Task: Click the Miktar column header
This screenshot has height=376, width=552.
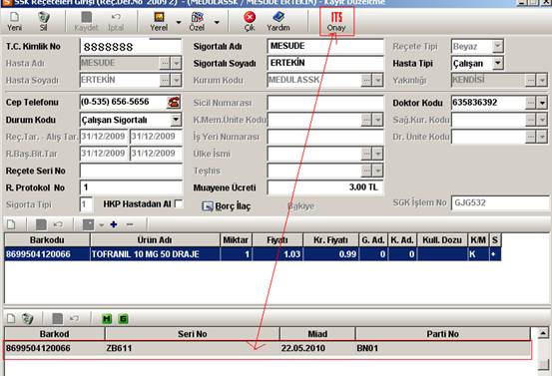Action: click(236, 240)
